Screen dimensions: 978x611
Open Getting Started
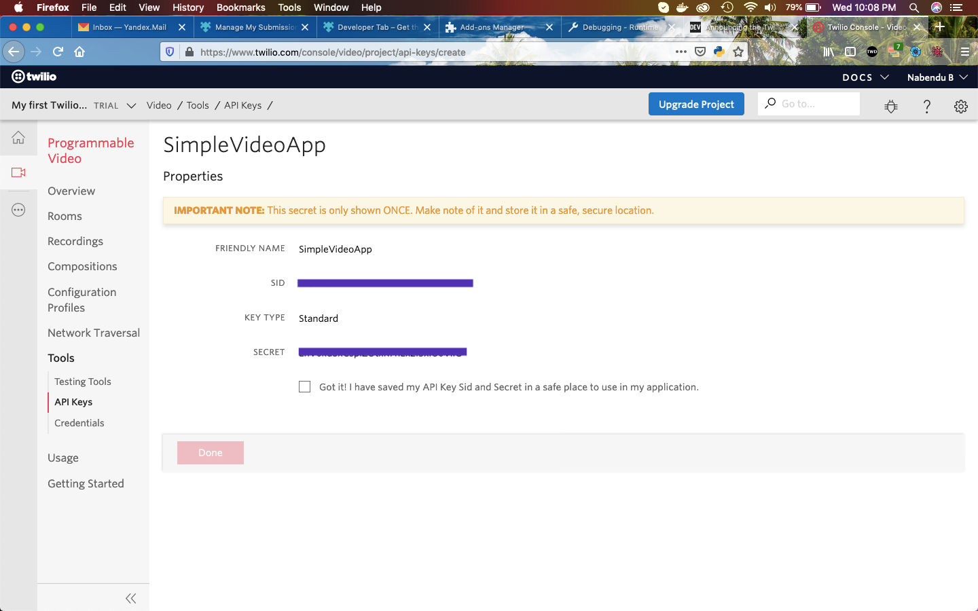(86, 483)
